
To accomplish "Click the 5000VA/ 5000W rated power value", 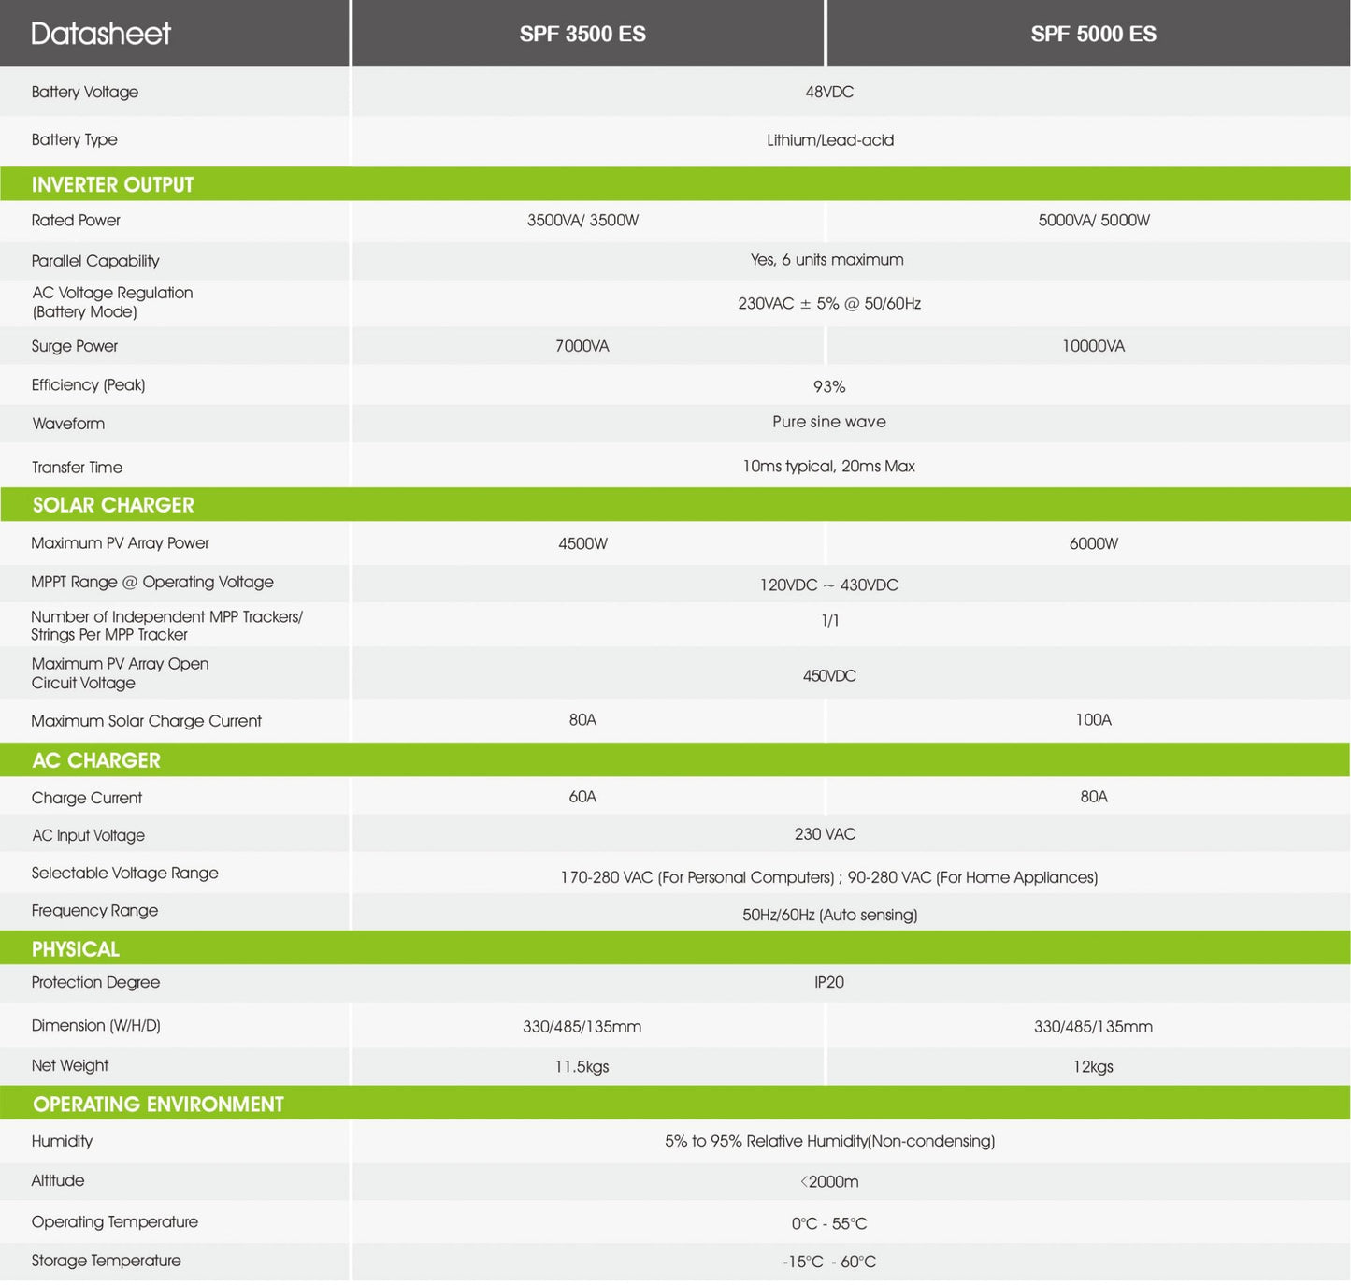I will point(1093,221).
